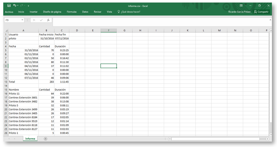Select the Informe sheet tab
The width and height of the screenshot is (277, 147).
tap(30, 139)
